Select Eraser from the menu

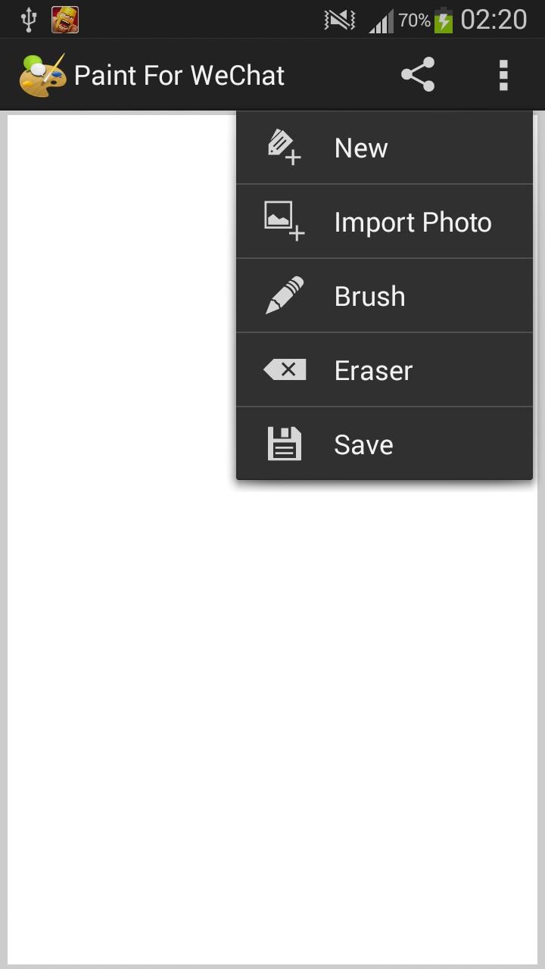372,369
